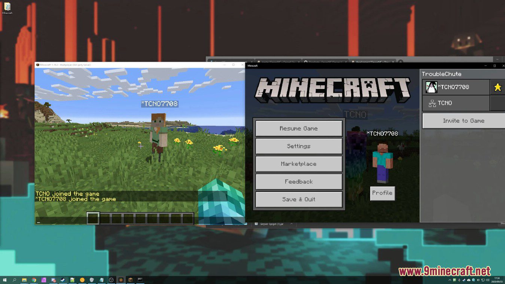Expand the Geyser-Spigot download options chevron
505x284 pixels.
tap(292, 224)
